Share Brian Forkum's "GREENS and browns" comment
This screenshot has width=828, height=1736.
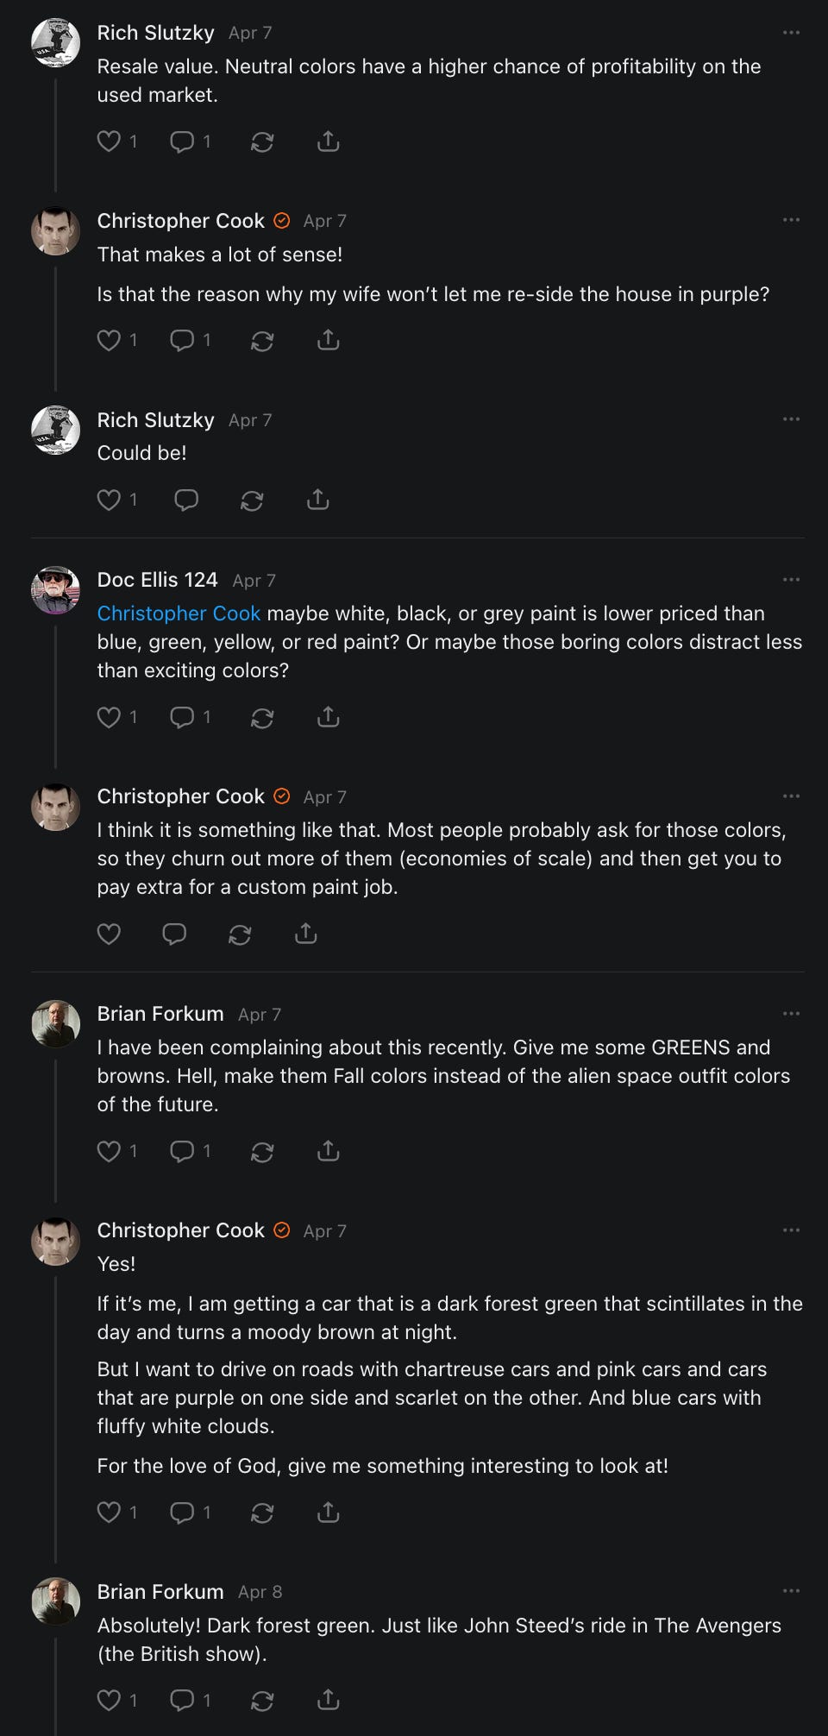pyautogui.click(x=329, y=1151)
